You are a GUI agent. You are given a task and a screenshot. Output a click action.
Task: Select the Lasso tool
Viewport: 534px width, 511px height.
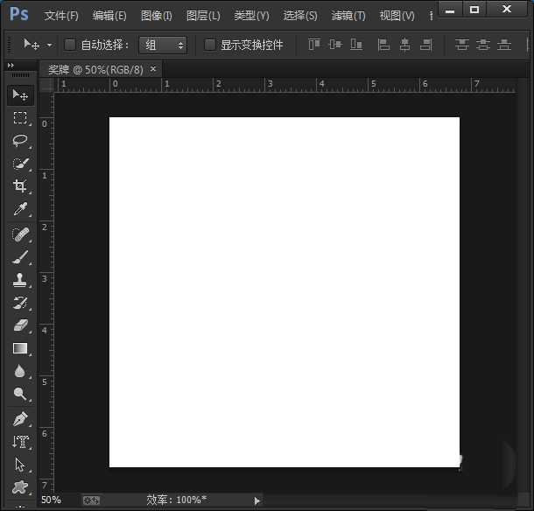pyautogui.click(x=20, y=140)
